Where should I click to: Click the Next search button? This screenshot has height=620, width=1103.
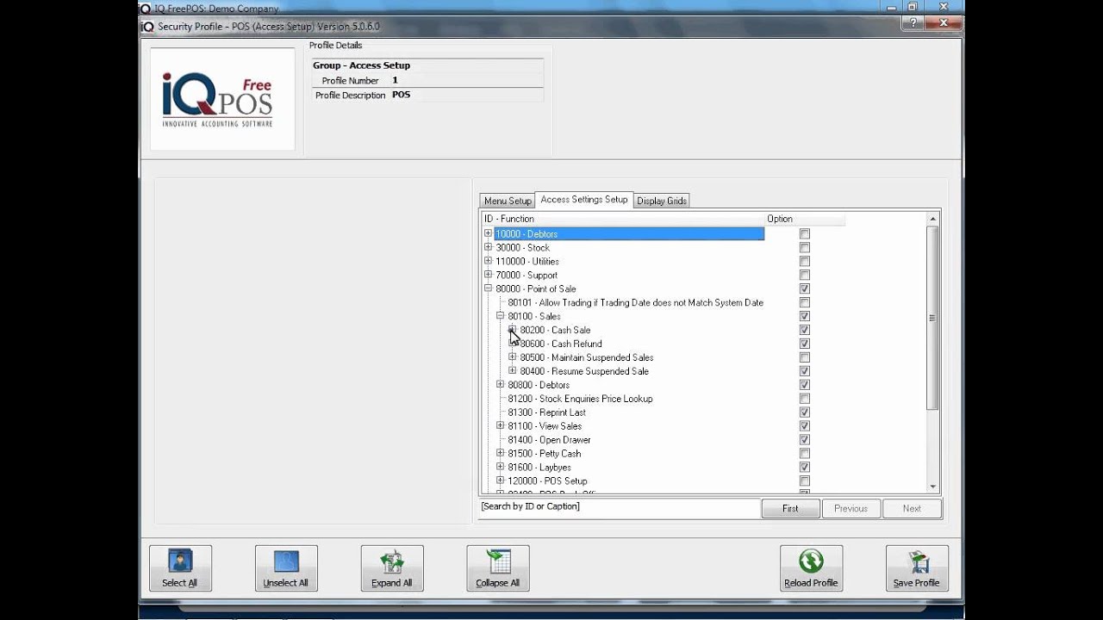click(x=912, y=508)
